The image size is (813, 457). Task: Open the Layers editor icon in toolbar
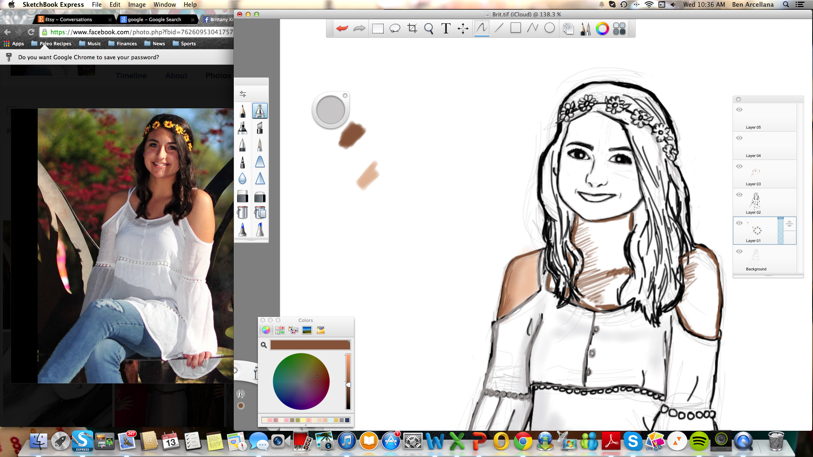pyautogui.click(x=568, y=28)
